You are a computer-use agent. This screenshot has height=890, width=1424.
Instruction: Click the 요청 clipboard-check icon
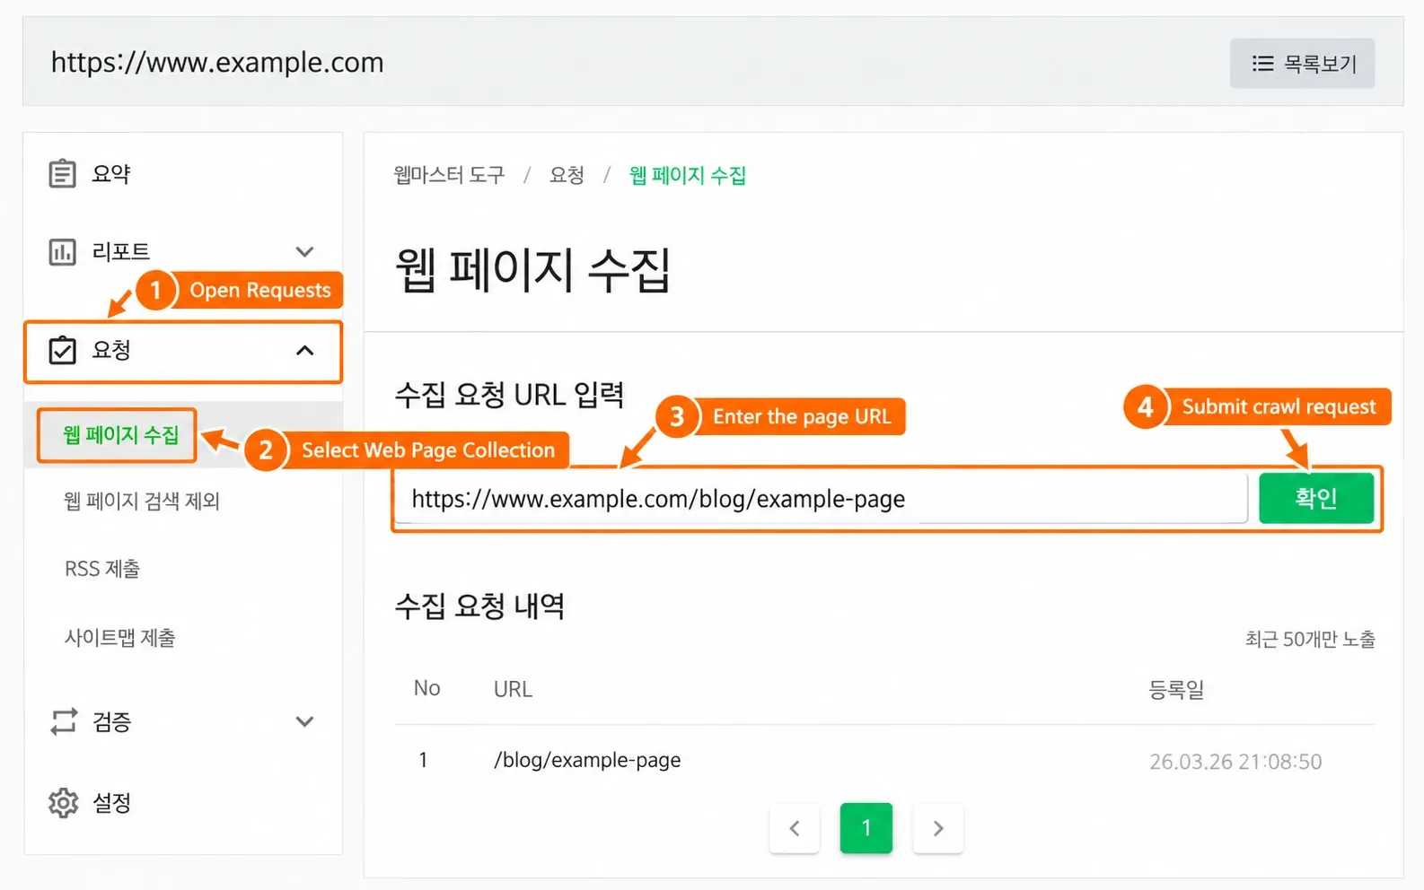coord(62,350)
